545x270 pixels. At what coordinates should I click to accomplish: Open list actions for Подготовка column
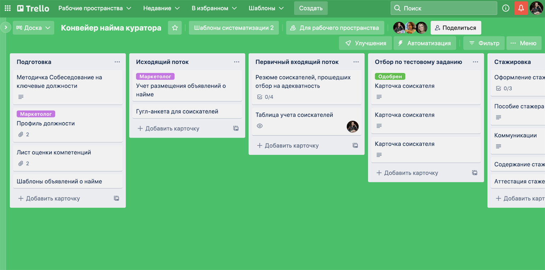tap(117, 62)
